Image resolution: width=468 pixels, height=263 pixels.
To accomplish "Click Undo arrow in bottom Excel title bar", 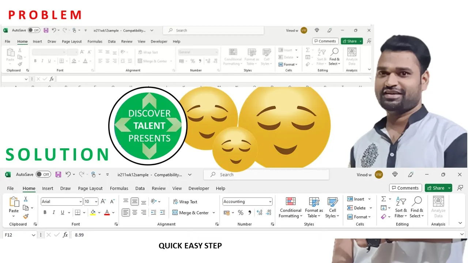I will click(x=68, y=175).
